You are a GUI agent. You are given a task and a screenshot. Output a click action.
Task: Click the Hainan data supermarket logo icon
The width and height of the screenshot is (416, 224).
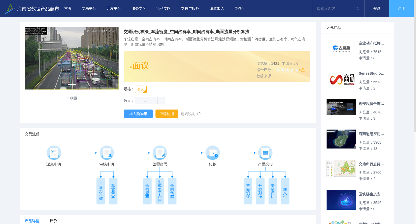coord(10,9)
